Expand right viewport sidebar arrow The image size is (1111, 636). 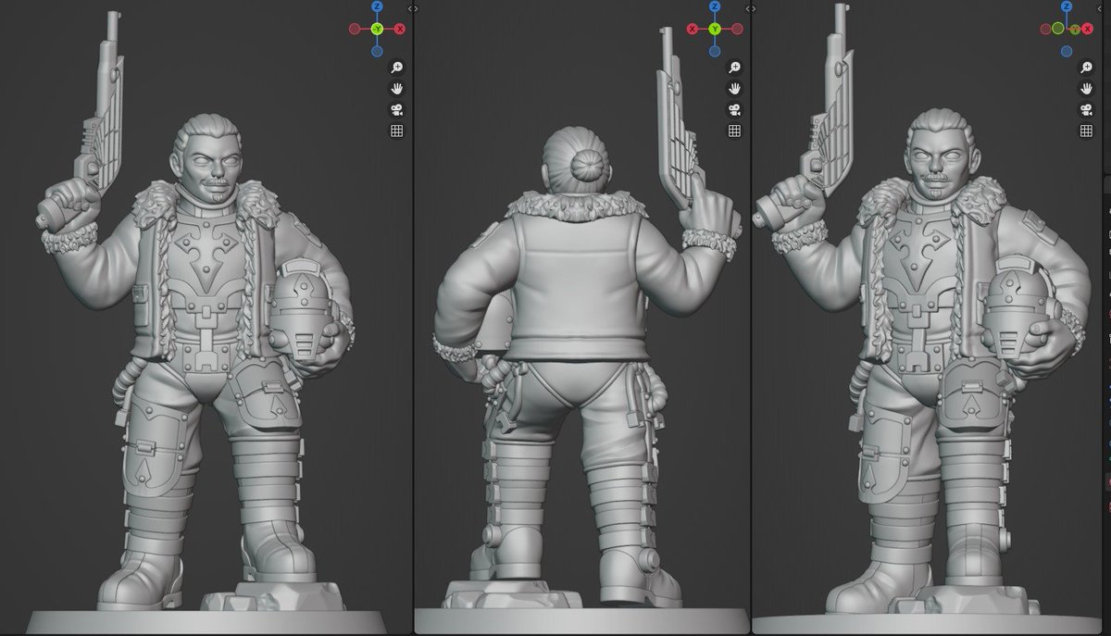click(x=1100, y=8)
